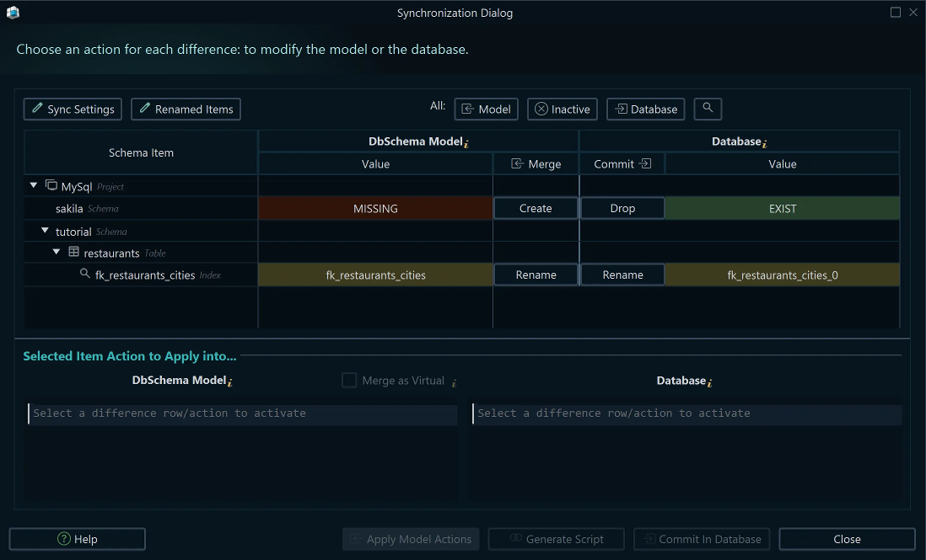926x560 pixels.
Task: Apply Database action to all differences
Action: pyautogui.click(x=645, y=109)
